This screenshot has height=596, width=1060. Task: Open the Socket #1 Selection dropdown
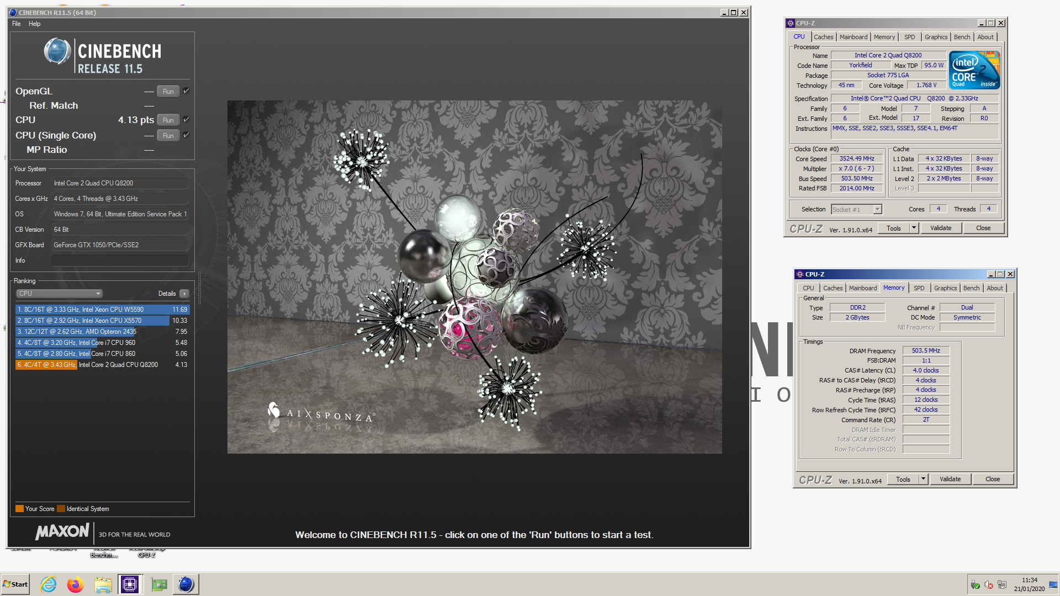(x=856, y=210)
